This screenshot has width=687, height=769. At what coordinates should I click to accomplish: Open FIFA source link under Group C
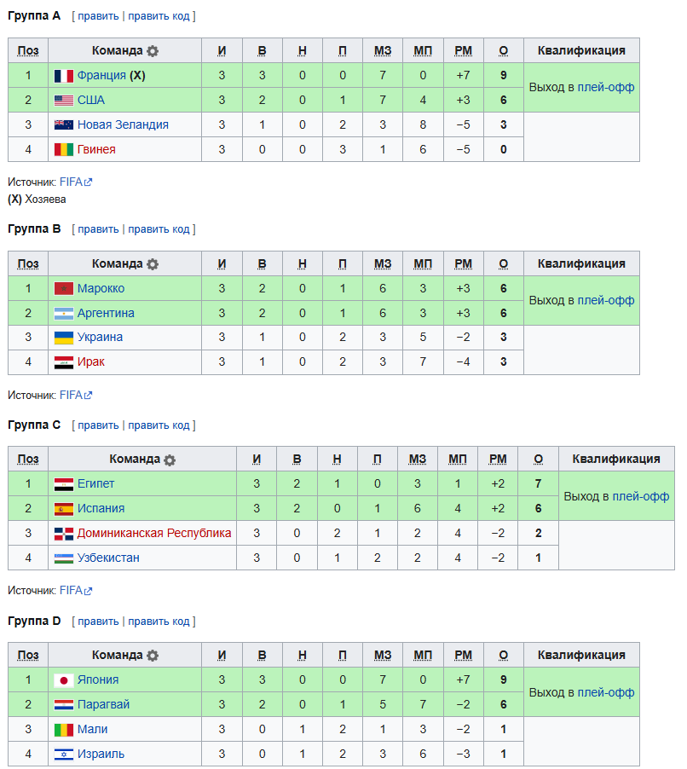tap(76, 591)
